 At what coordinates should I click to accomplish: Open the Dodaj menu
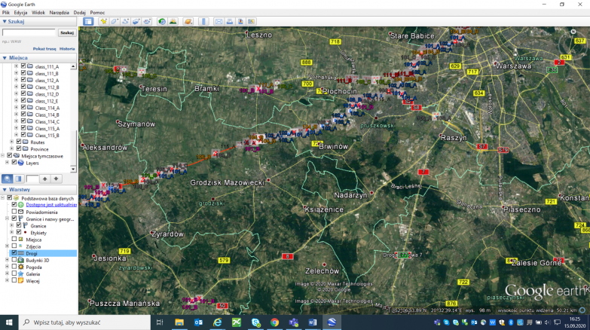(x=79, y=12)
